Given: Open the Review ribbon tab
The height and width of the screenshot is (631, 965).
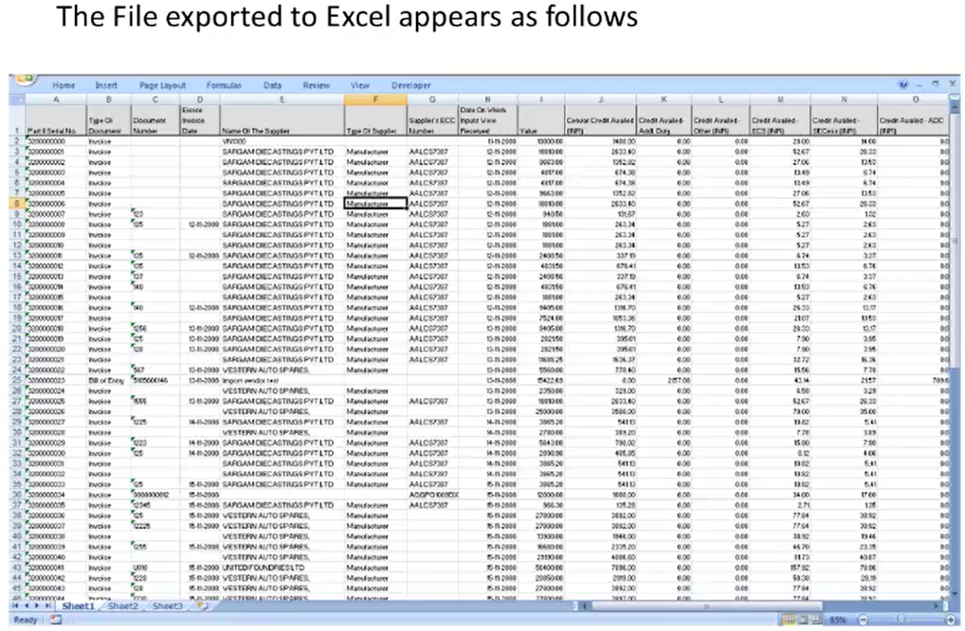Looking at the screenshot, I should tap(317, 85).
